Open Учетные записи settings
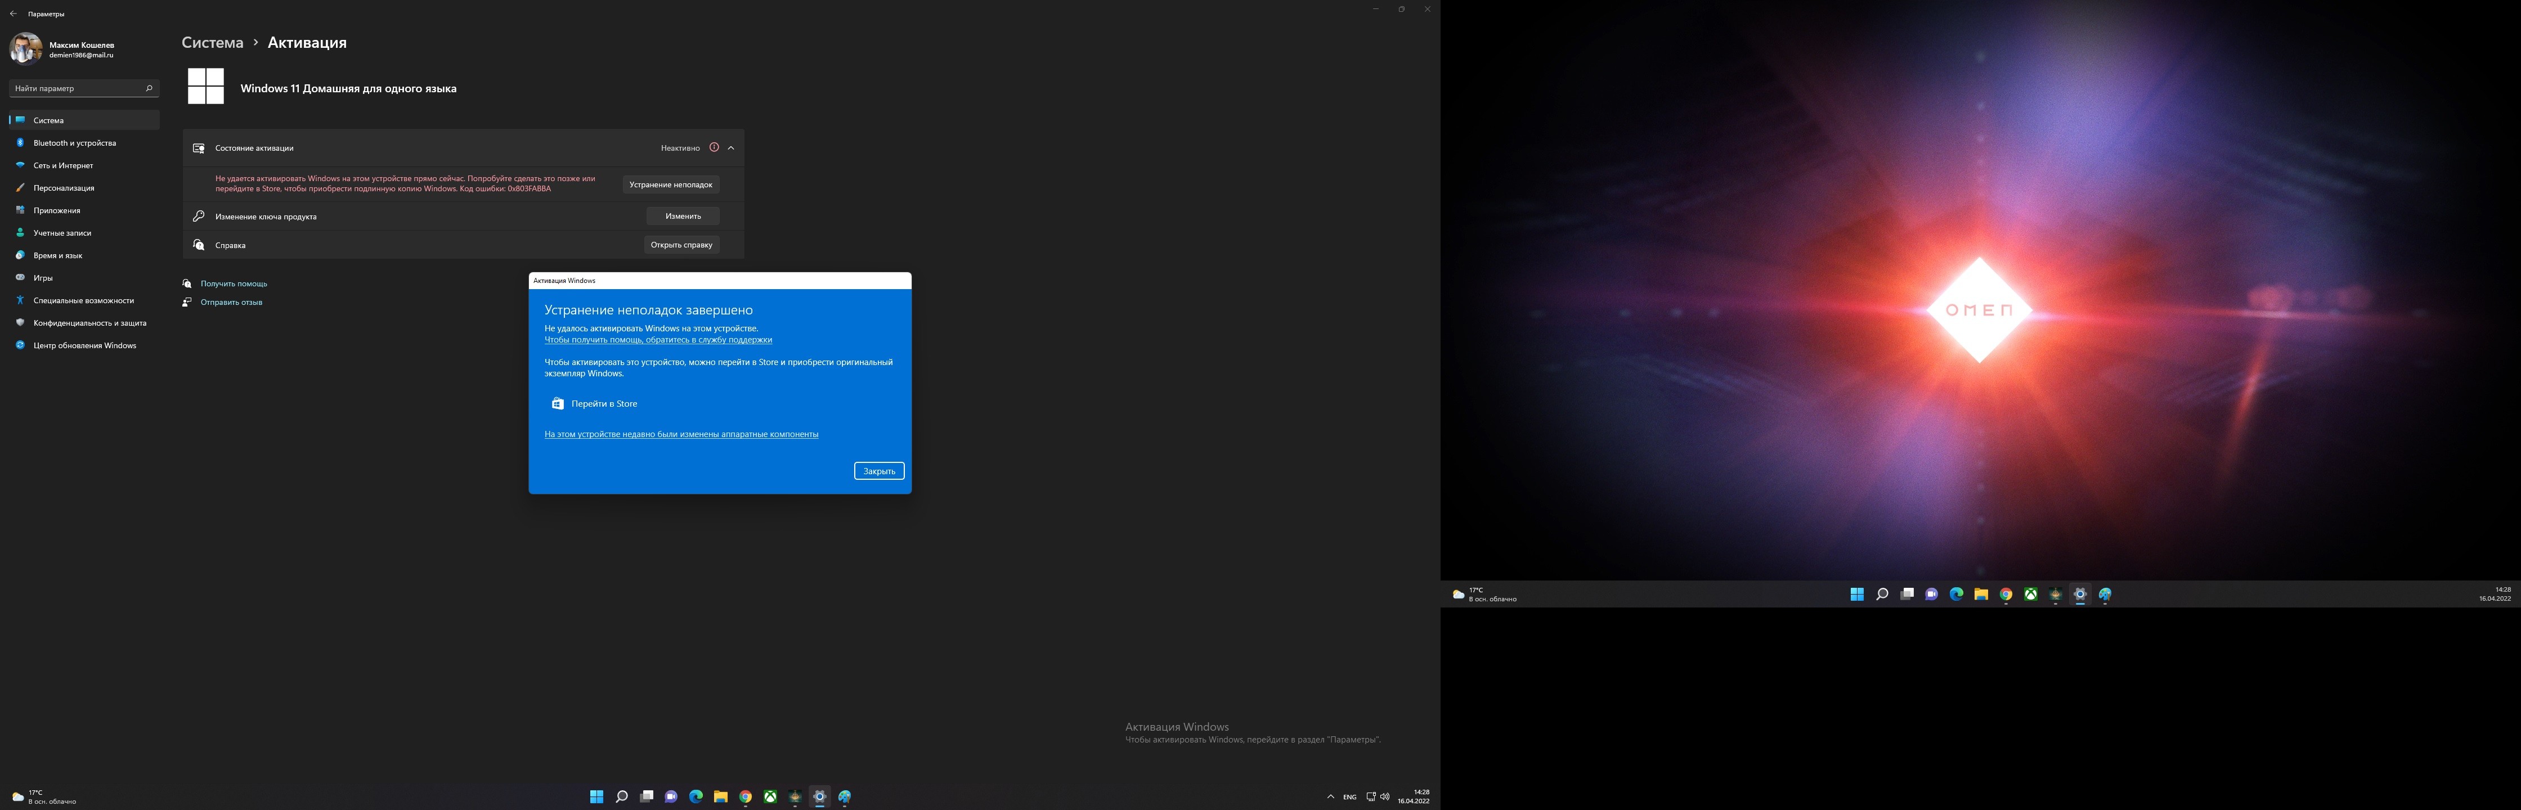The height and width of the screenshot is (810, 2521). pyautogui.click(x=84, y=233)
